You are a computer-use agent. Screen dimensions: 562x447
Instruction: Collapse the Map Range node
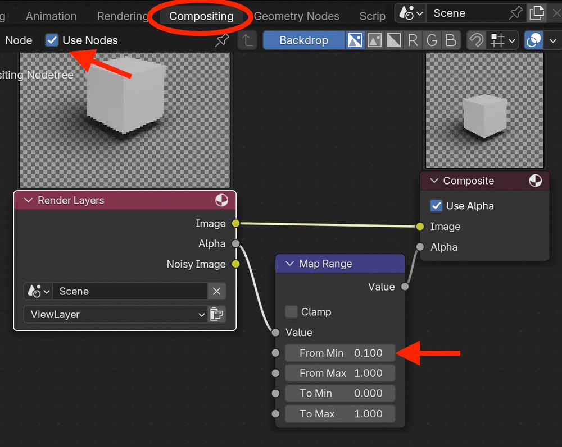click(289, 264)
